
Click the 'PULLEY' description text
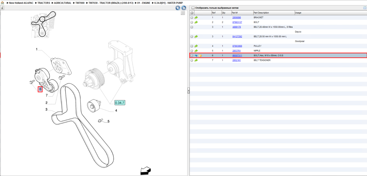[x=258, y=46]
